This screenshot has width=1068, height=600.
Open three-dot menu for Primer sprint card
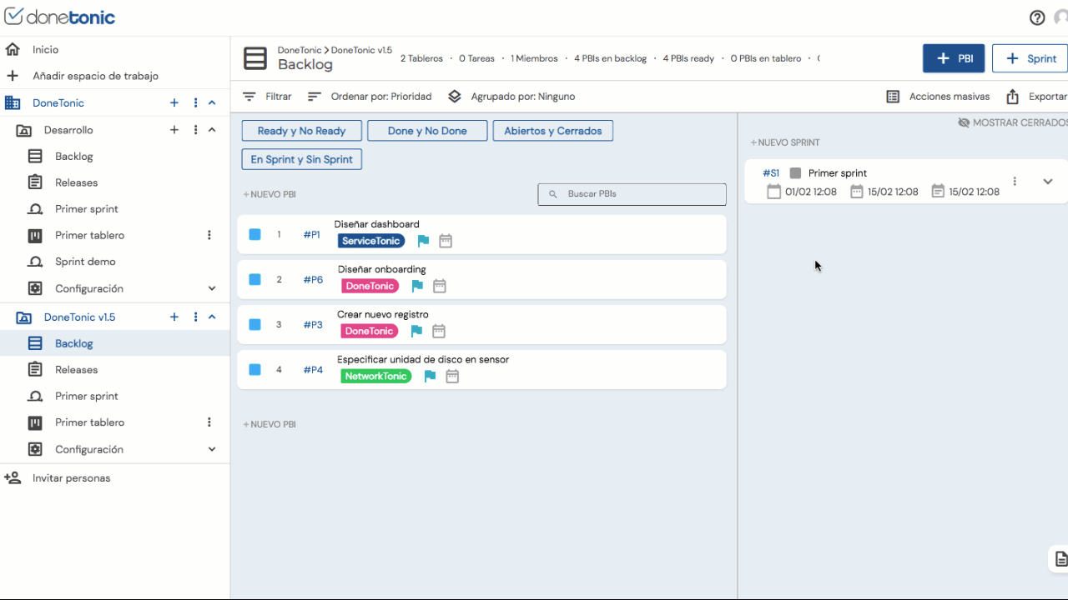[x=1015, y=182]
